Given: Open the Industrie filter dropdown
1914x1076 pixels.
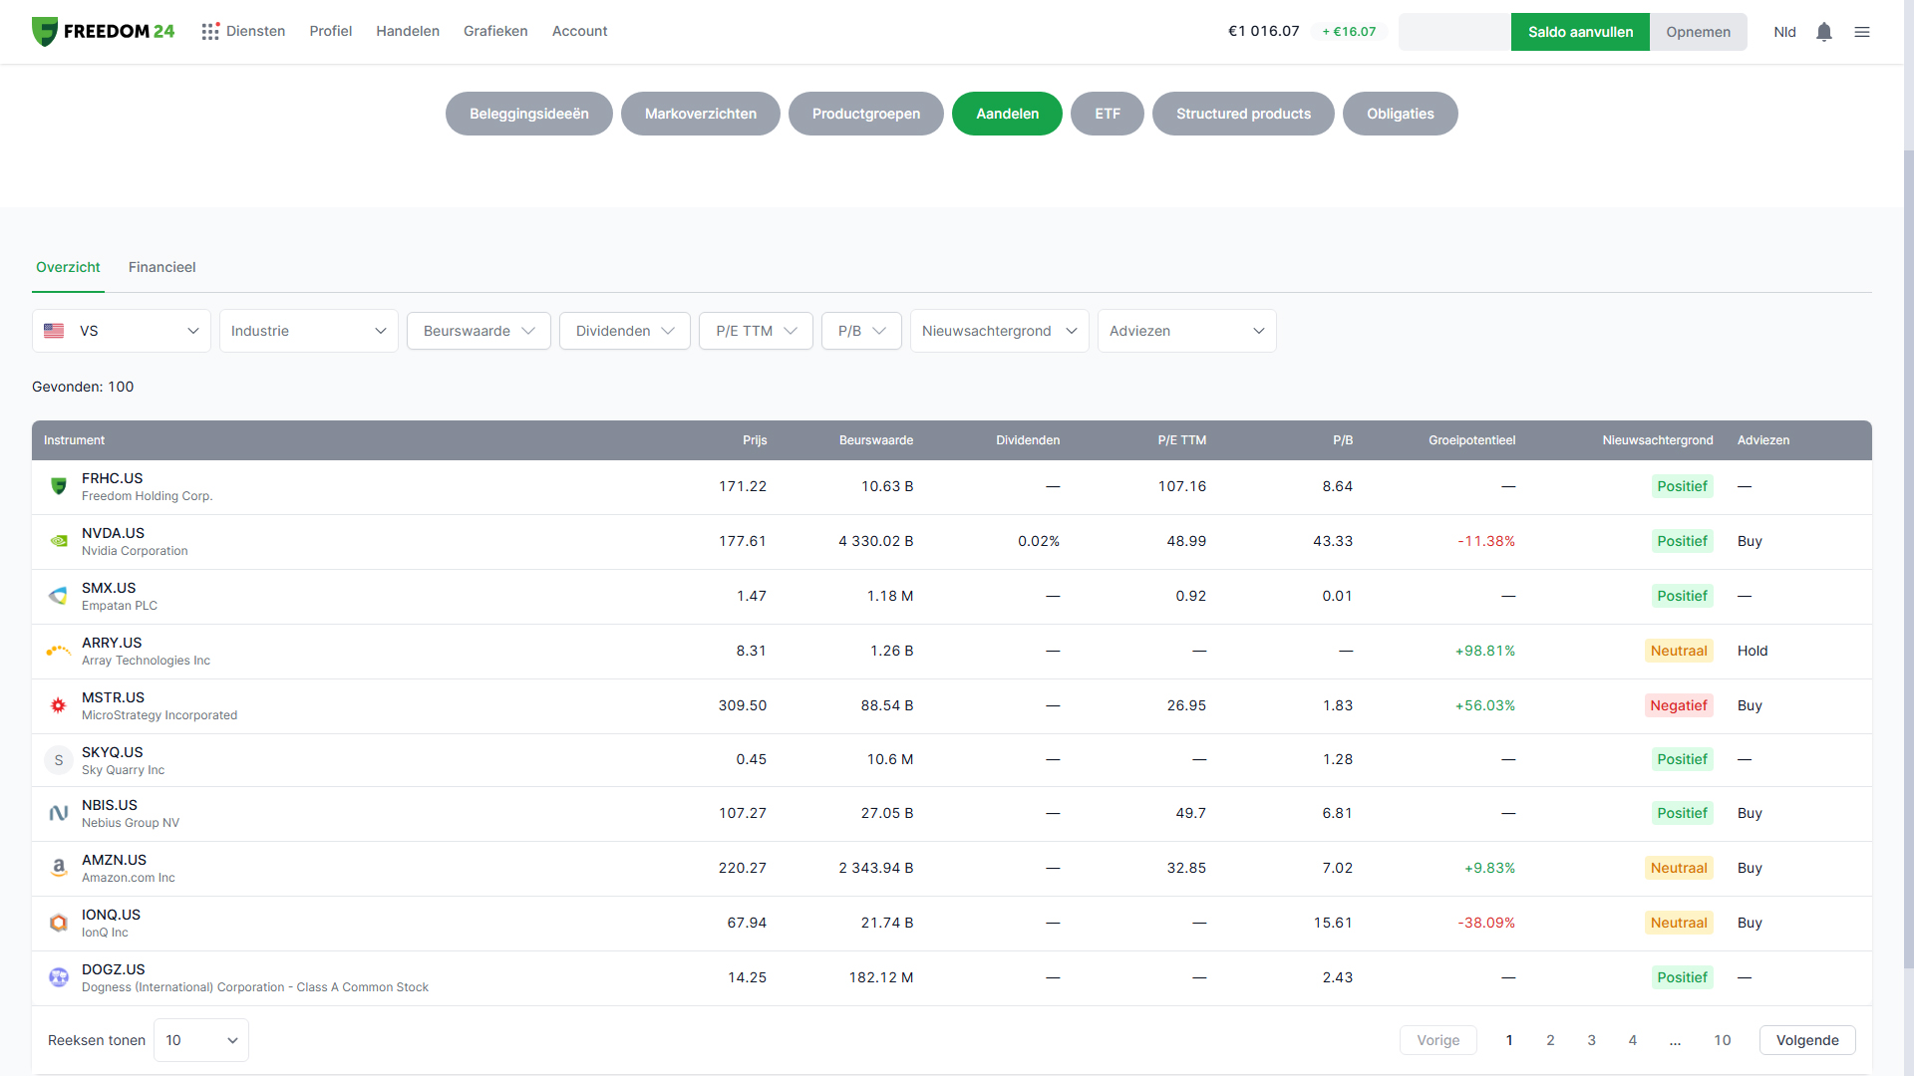Looking at the screenshot, I should point(308,331).
